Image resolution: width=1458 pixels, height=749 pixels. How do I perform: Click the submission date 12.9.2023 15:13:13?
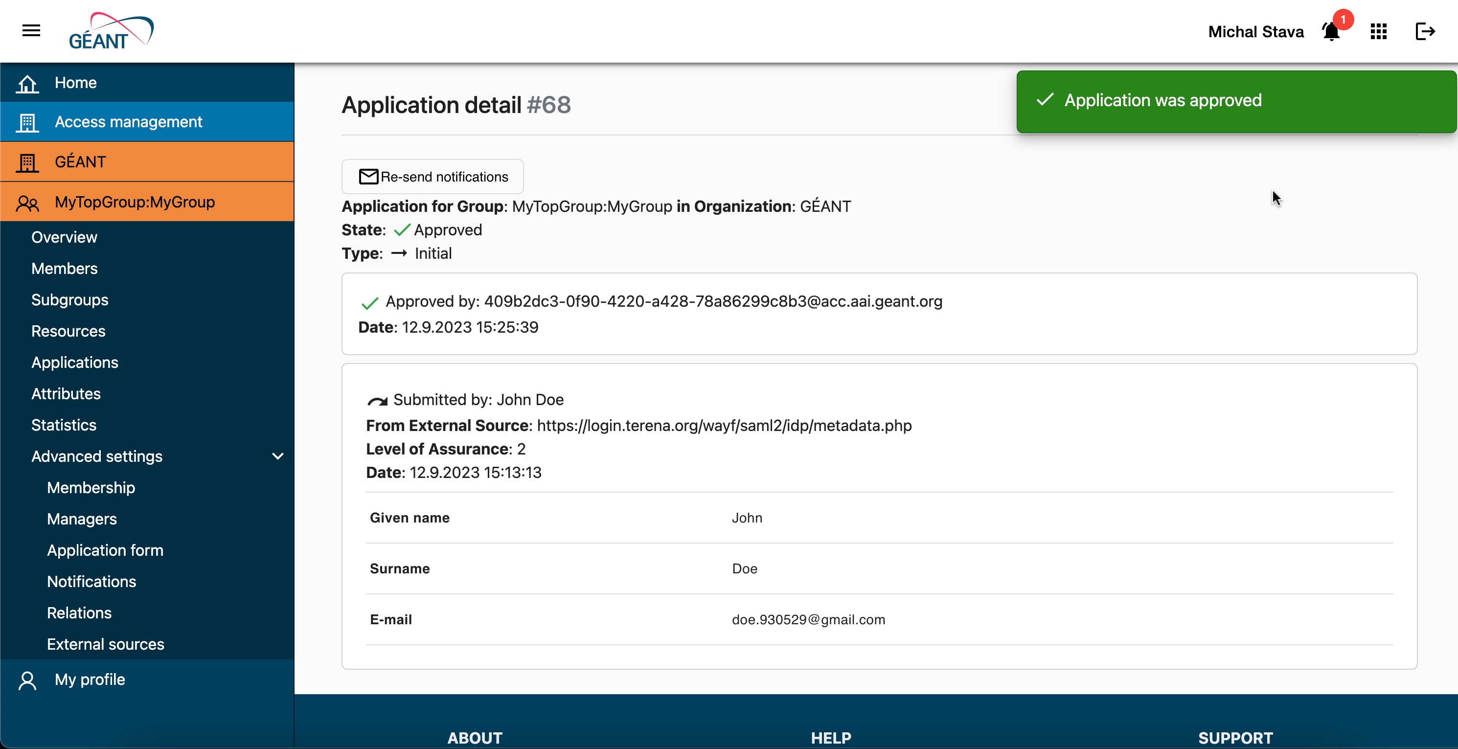[x=476, y=472]
